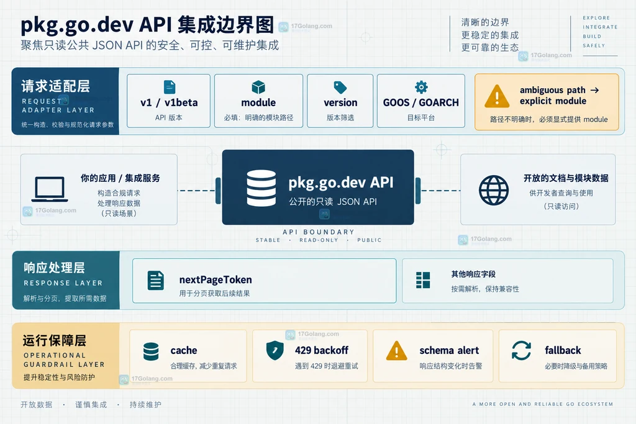The width and height of the screenshot is (636, 424).
Task: Click the explicit module text
Action: point(553,101)
